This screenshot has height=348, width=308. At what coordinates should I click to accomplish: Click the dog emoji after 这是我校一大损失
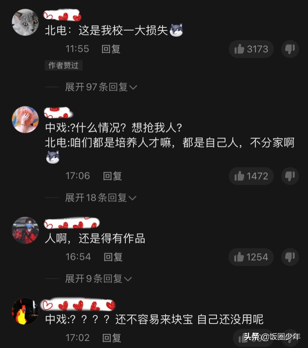pos(176,30)
